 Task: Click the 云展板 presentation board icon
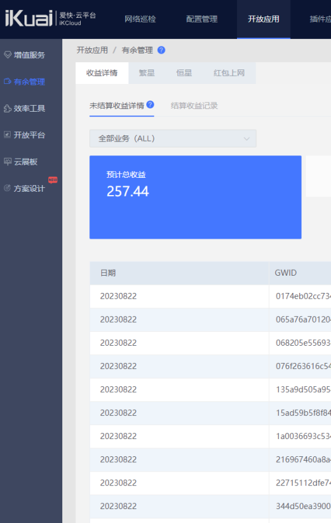click(7, 162)
